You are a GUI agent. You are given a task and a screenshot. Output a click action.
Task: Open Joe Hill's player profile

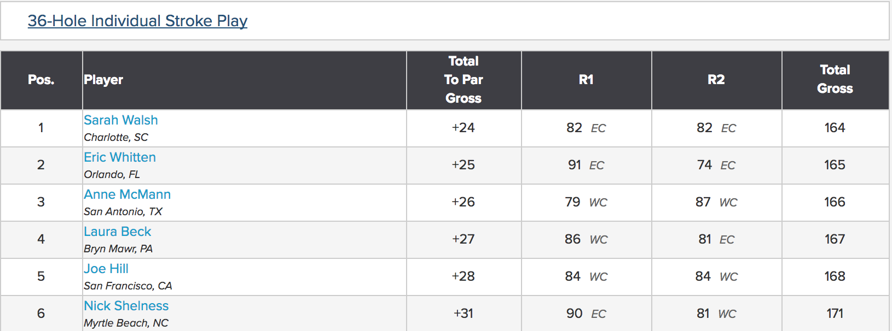pyautogui.click(x=106, y=269)
